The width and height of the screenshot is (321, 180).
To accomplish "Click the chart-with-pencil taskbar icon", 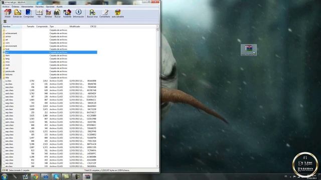I will 26,176.
